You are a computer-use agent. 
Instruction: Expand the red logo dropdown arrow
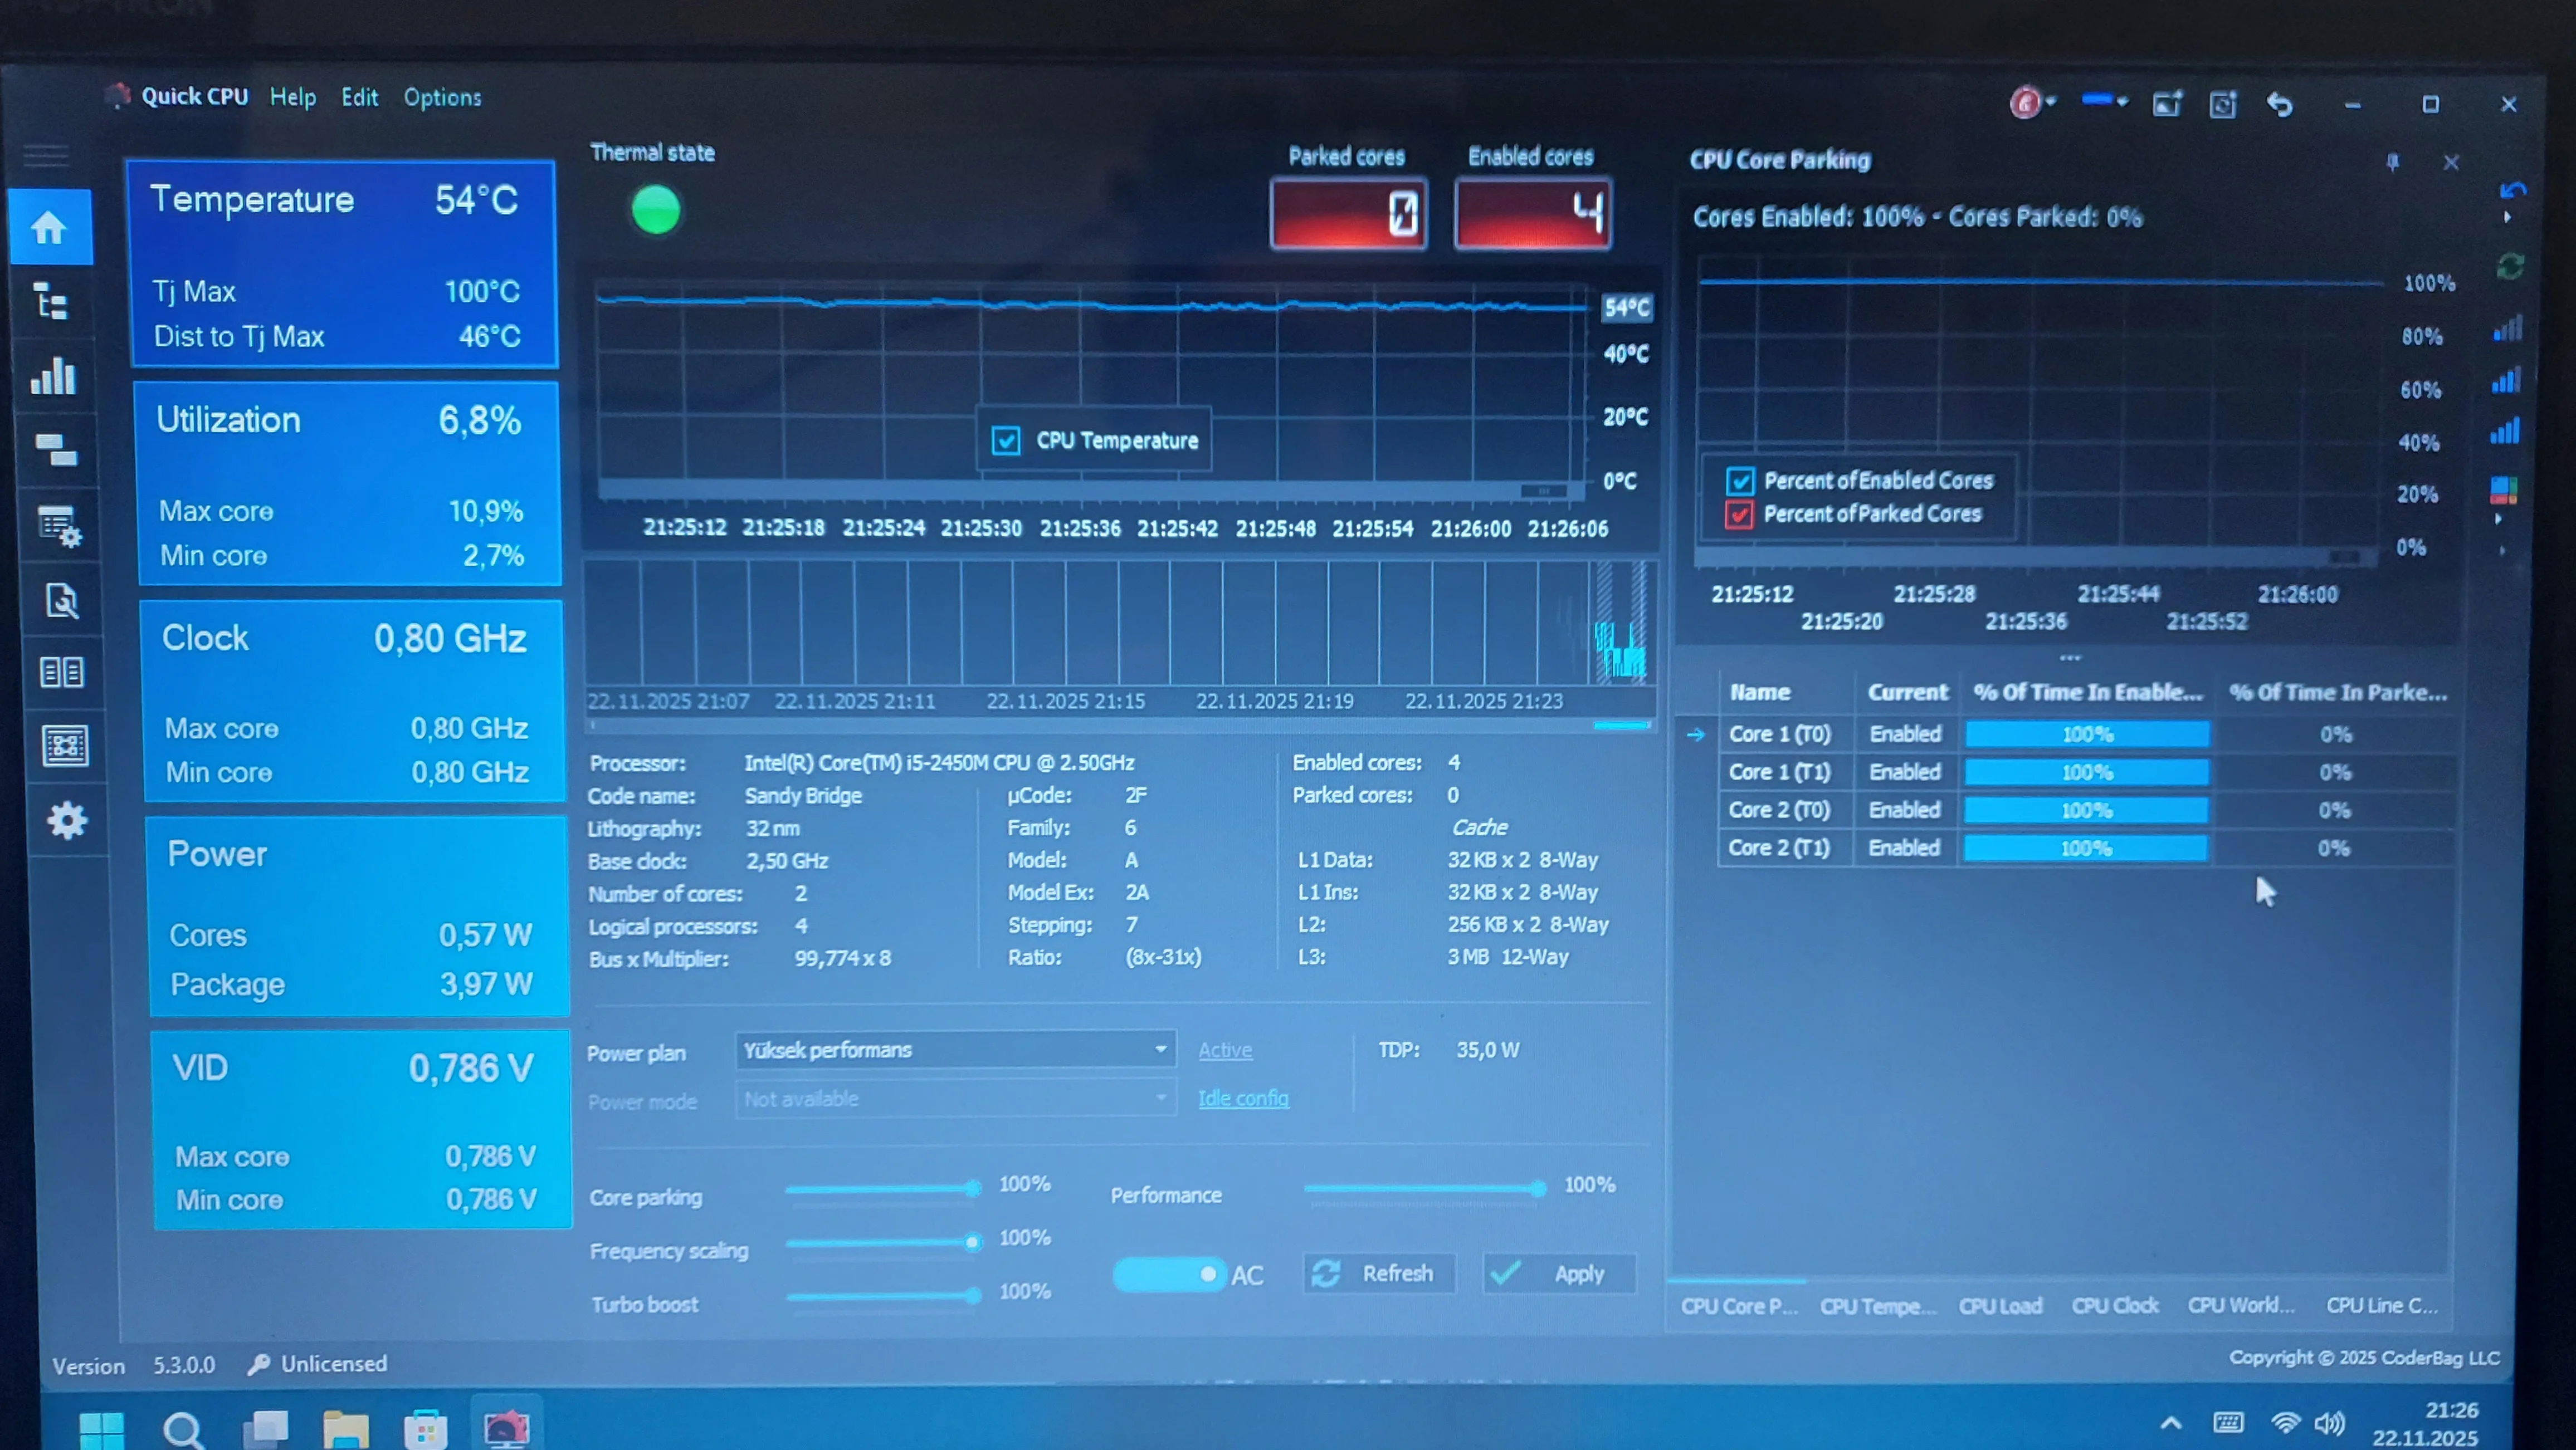[2051, 102]
